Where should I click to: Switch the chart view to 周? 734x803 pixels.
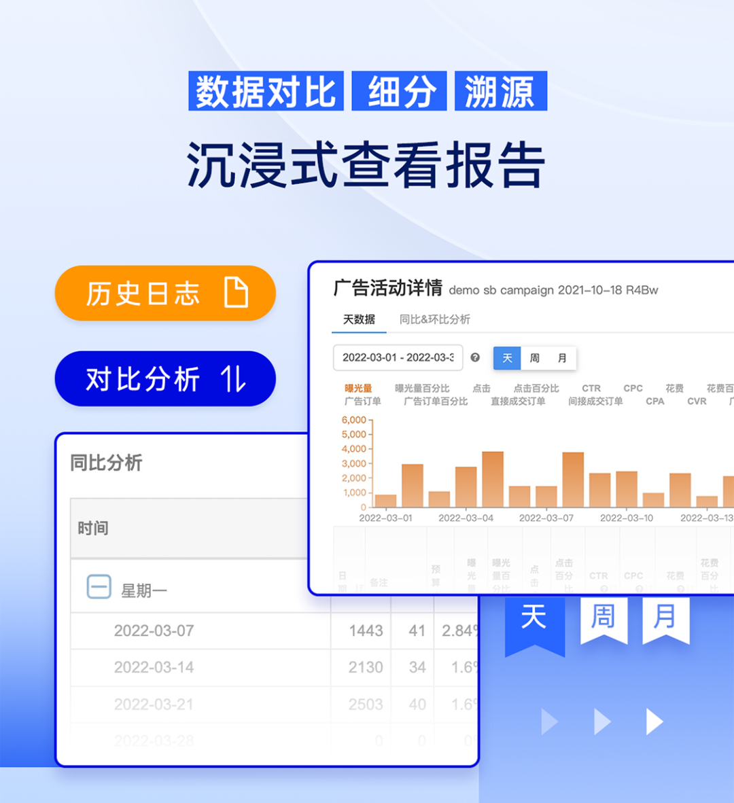pos(535,357)
